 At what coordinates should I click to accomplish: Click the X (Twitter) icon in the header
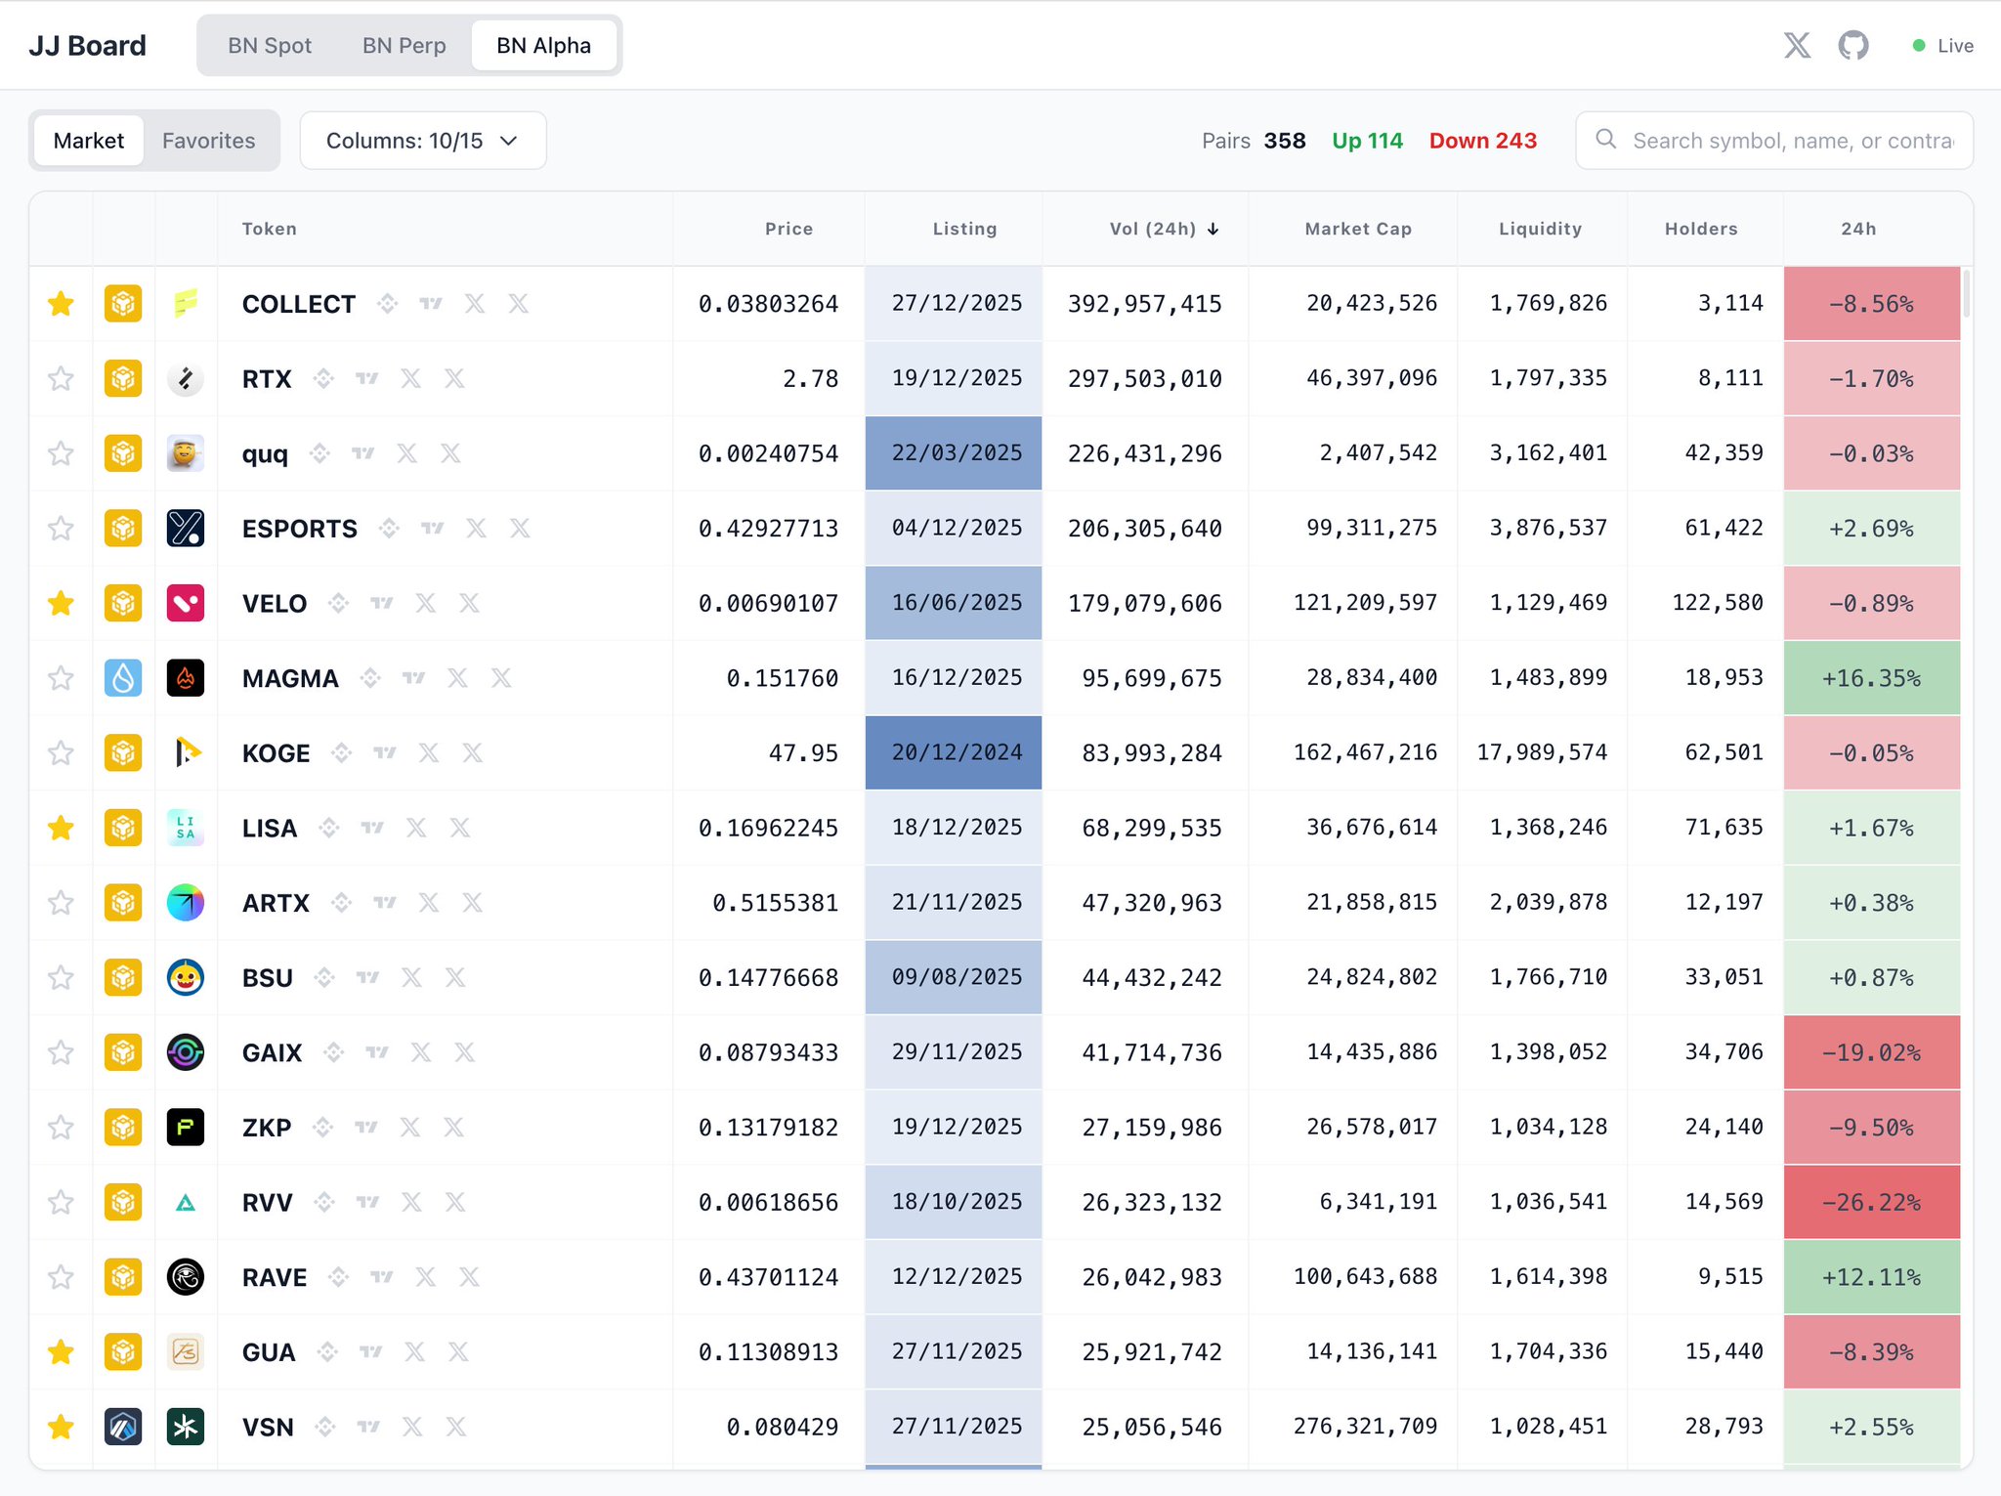(x=1797, y=45)
